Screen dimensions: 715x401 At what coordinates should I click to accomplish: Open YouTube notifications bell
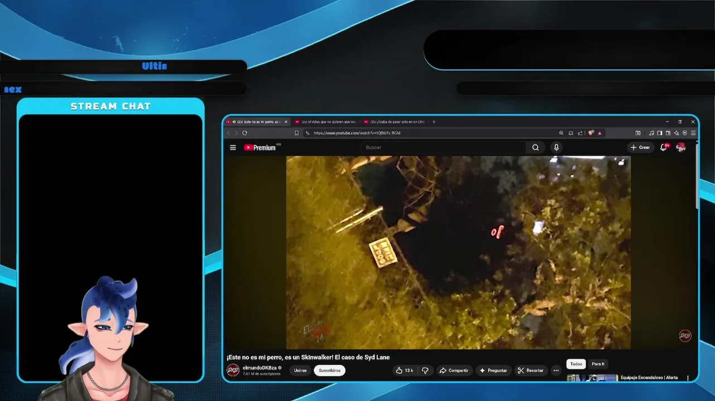point(664,148)
